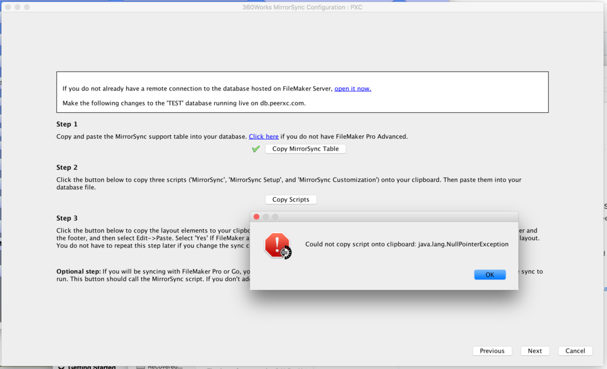Open the 'open it now.' link

(x=353, y=89)
